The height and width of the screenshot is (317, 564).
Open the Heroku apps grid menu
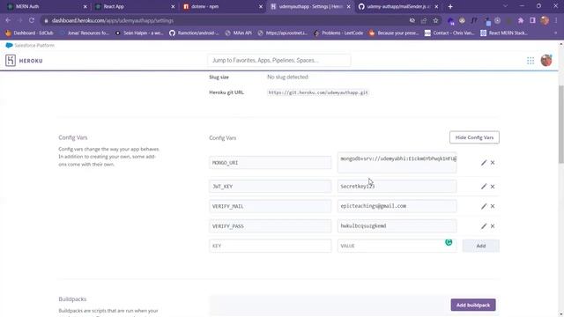pos(531,61)
